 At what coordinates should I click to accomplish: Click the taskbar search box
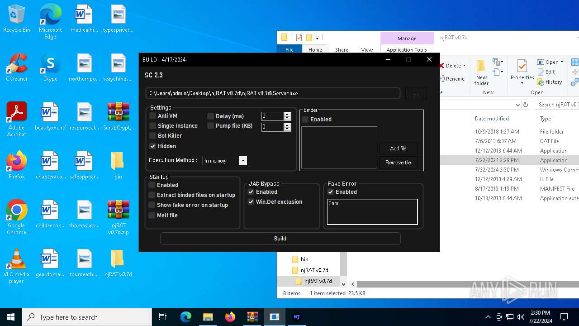[x=87, y=317]
